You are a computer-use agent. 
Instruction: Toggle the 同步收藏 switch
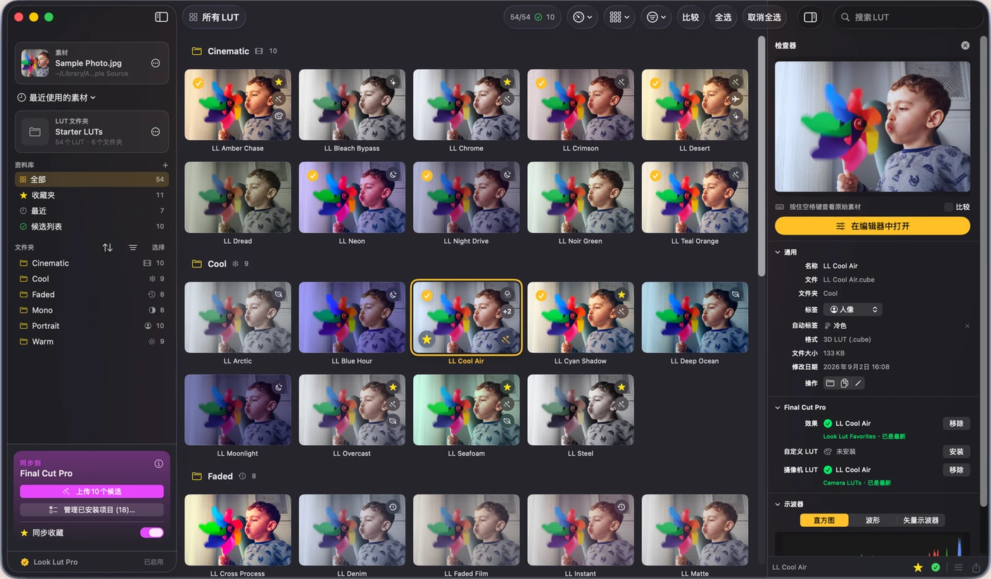[151, 533]
